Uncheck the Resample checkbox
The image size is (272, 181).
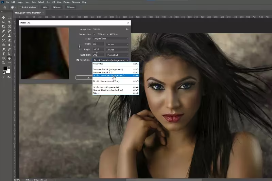click(x=78, y=60)
